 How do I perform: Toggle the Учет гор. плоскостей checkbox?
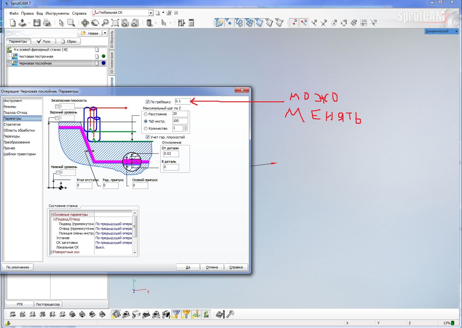(148, 137)
